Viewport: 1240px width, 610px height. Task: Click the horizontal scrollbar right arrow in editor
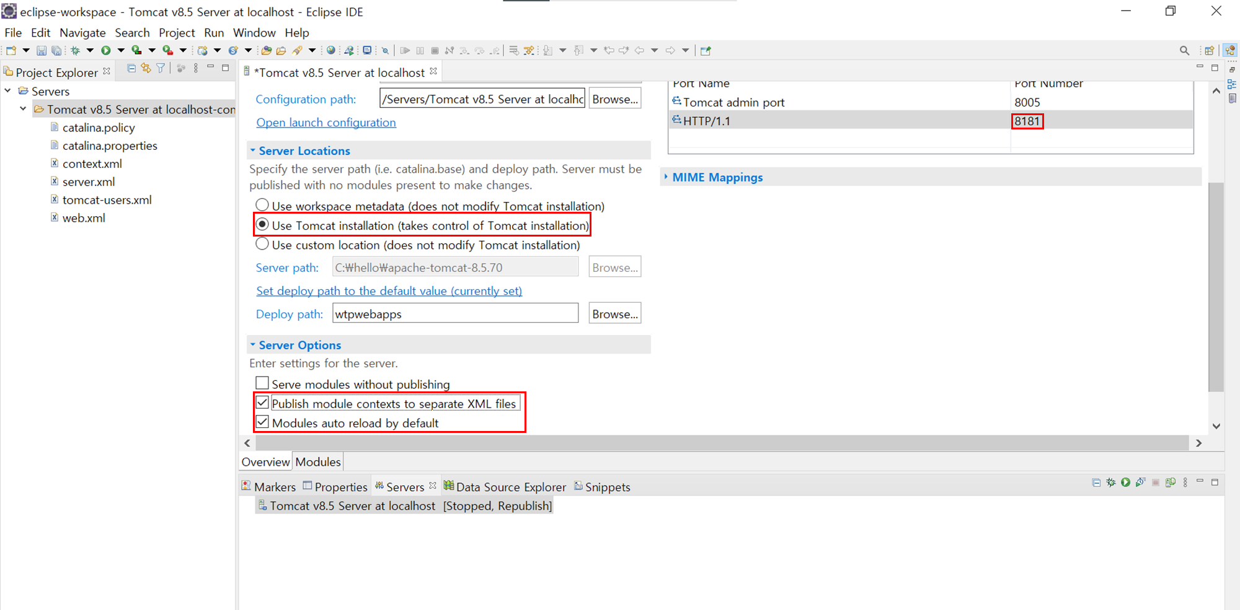coord(1198,443)
